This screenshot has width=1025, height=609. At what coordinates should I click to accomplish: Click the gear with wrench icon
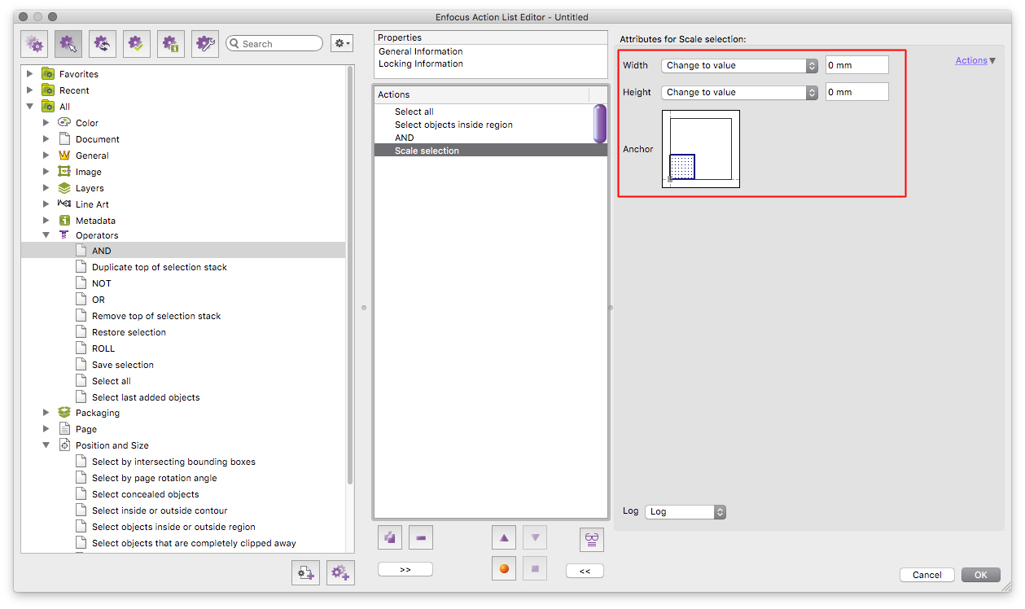pos(205,44)
